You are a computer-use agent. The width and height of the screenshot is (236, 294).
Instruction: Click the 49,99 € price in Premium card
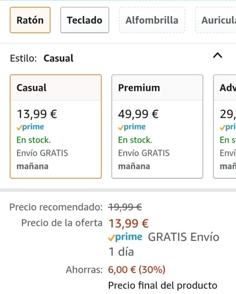139,114
